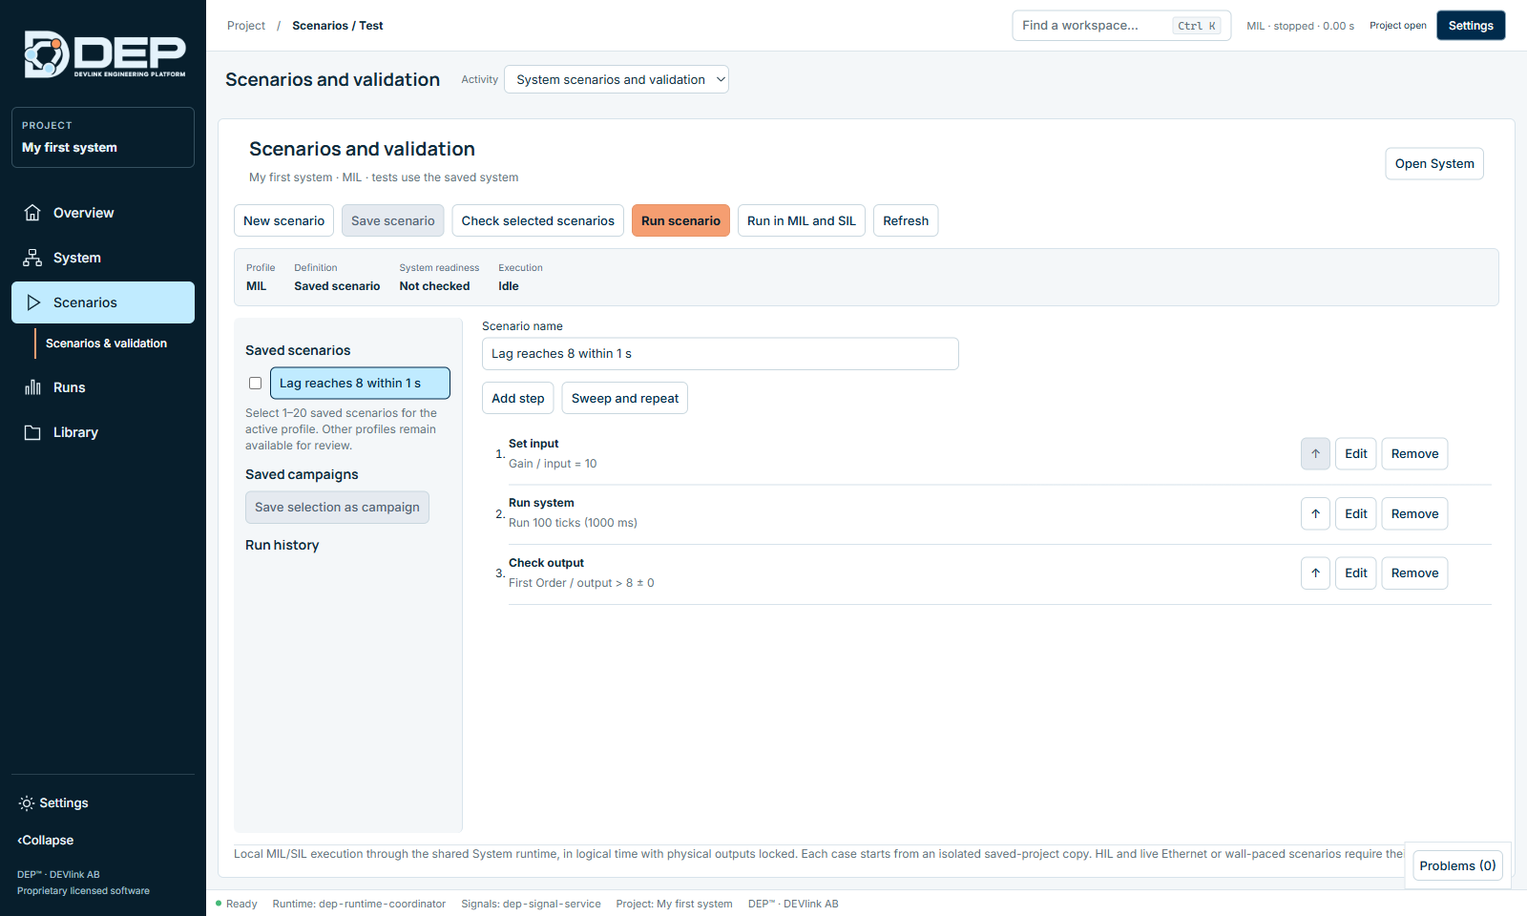Remove the Check output step

pyautogui.click(x=1414, y=573)
